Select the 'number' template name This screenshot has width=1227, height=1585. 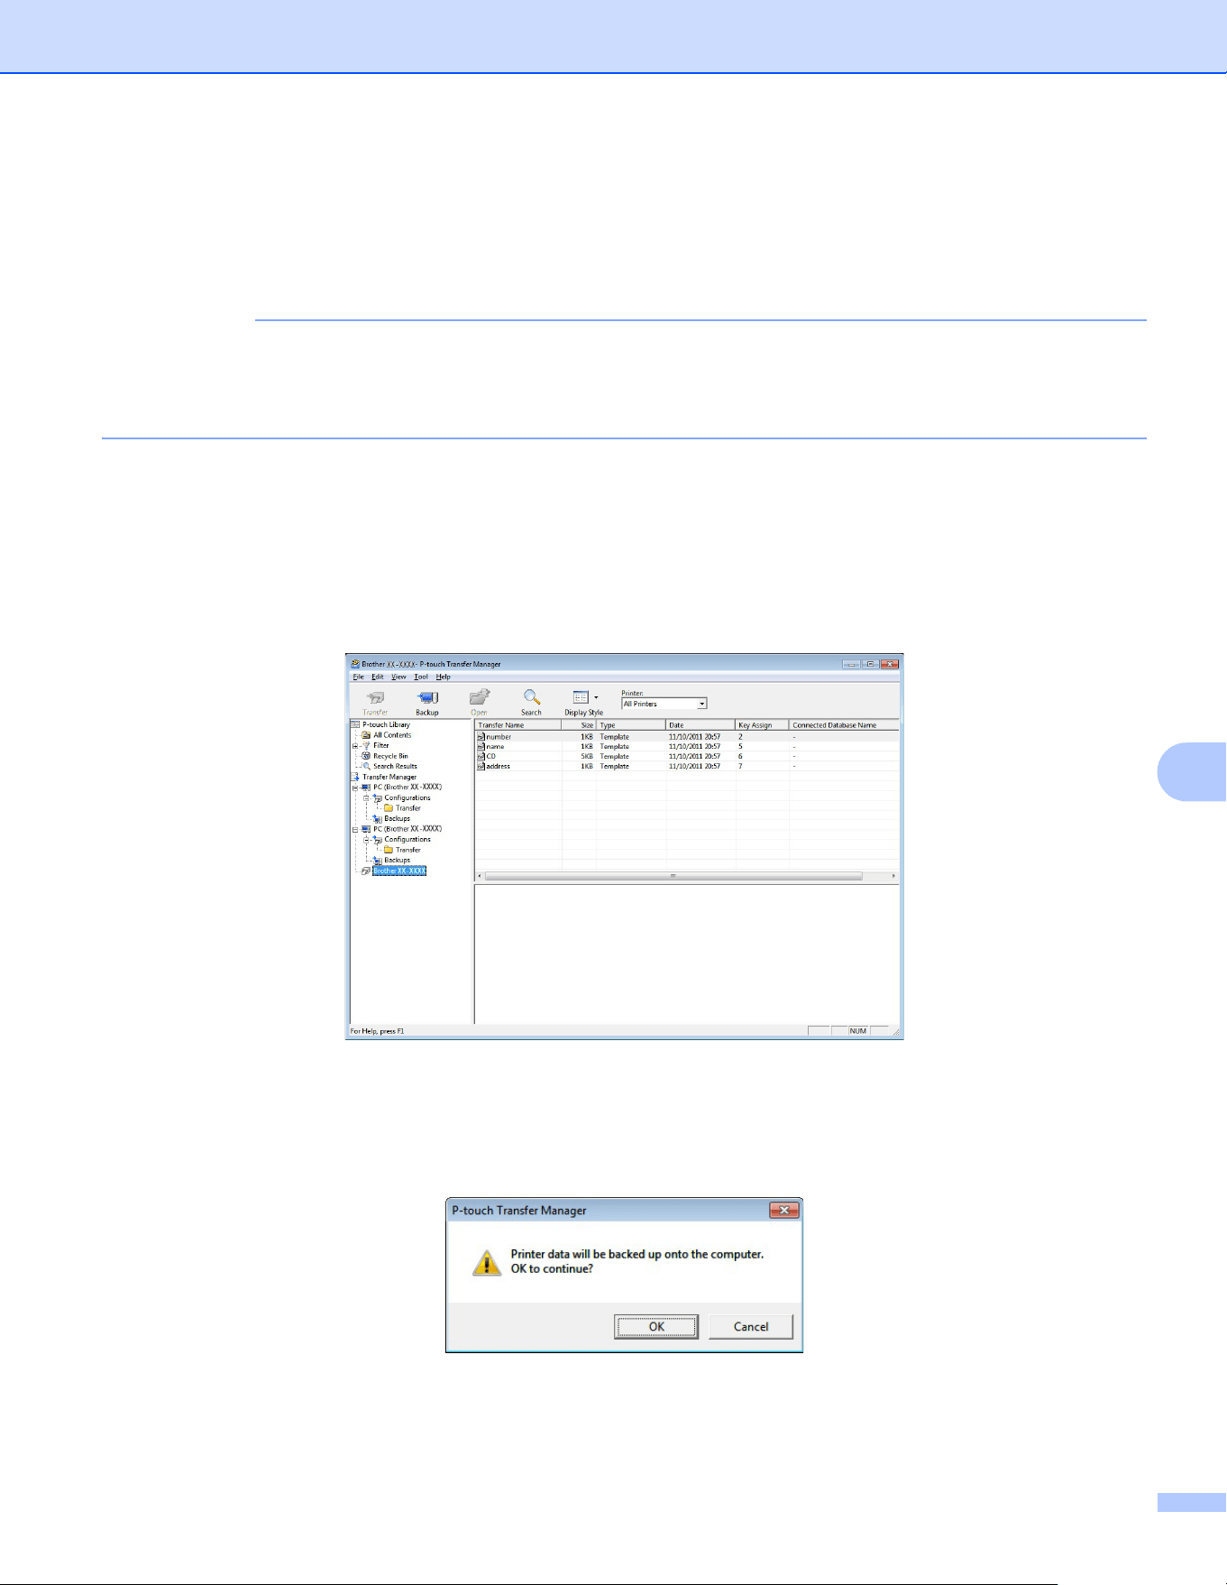[x=499, y=737]
